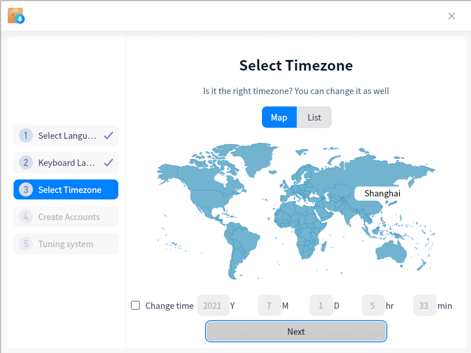Viewport: 471px width, 353px height.
Task: Click the hour input field
Action: coord(373,305)
